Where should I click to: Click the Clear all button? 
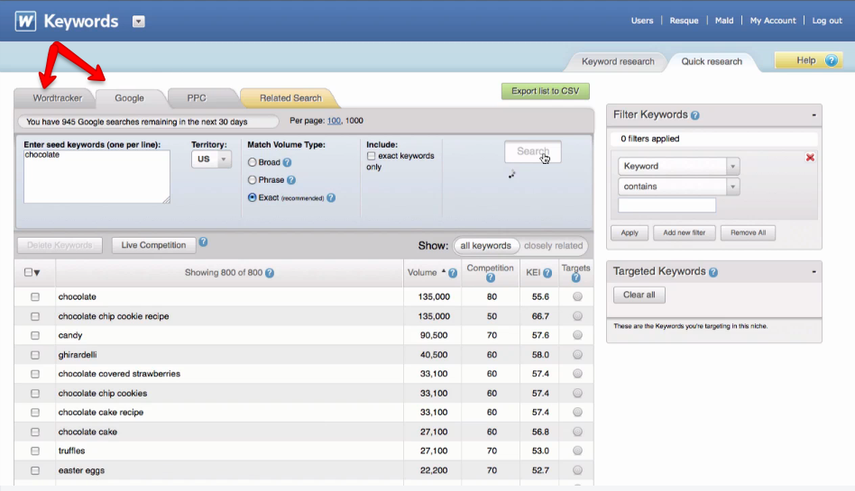pyautogui.click(x=639, y=295)
